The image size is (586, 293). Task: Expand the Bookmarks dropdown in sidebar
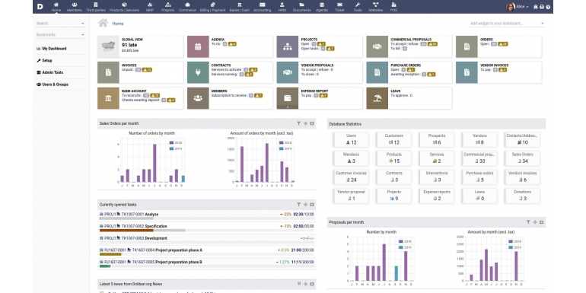(61, 35)
